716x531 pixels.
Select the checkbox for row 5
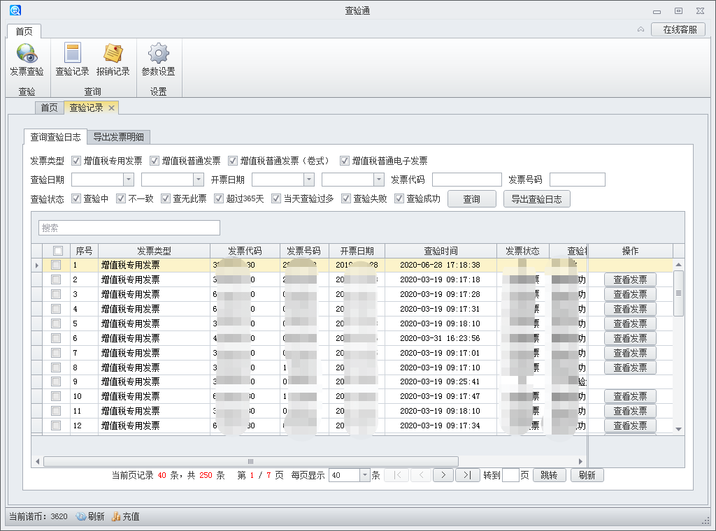56,323
